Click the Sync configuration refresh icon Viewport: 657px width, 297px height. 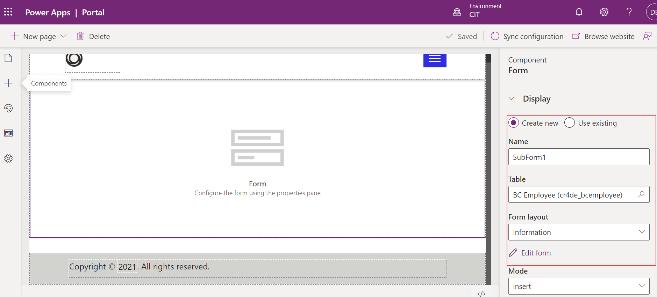495,36
